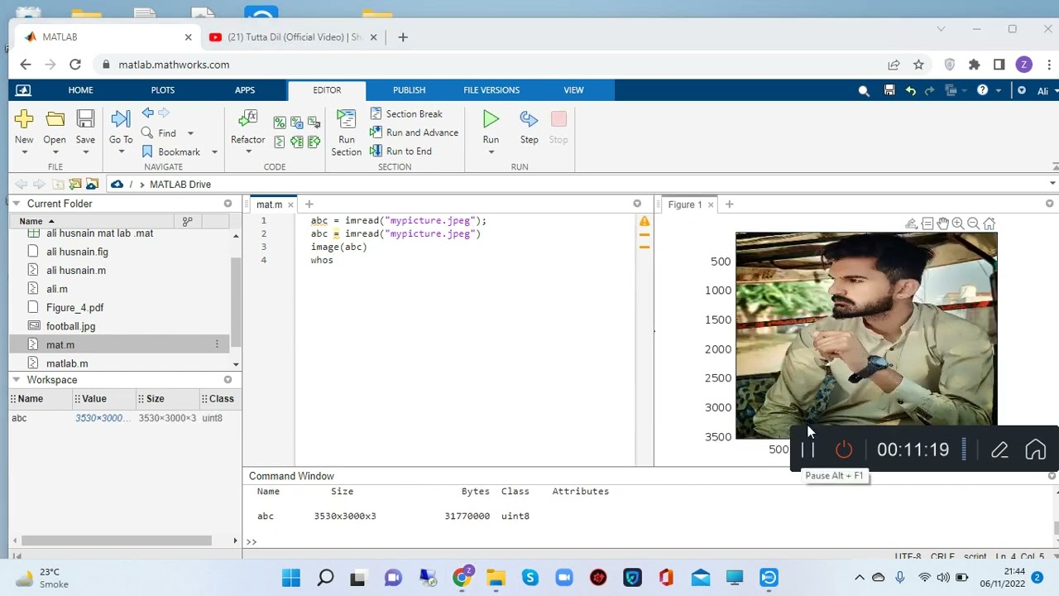
Task: Click the code analyzer warning icon
Action: (645, 221)
